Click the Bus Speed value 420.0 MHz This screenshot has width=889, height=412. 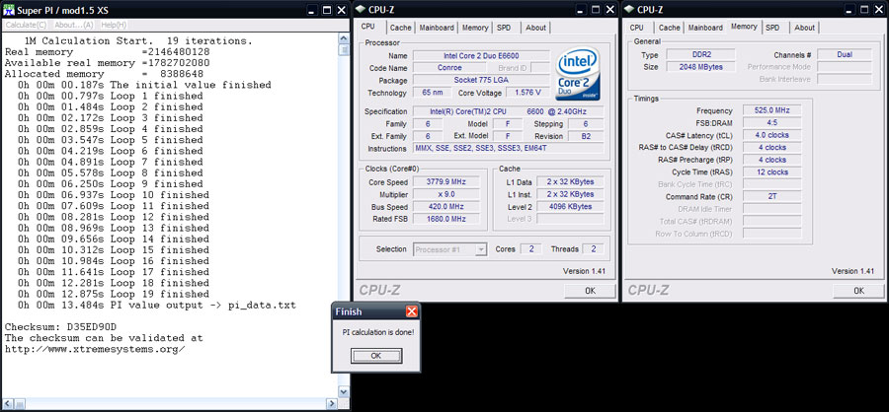click(x=445, y=207)
